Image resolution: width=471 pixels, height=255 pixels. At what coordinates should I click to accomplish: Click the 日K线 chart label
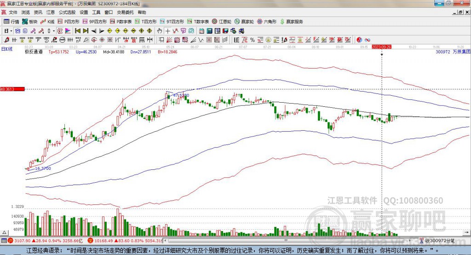pos(6,49)
